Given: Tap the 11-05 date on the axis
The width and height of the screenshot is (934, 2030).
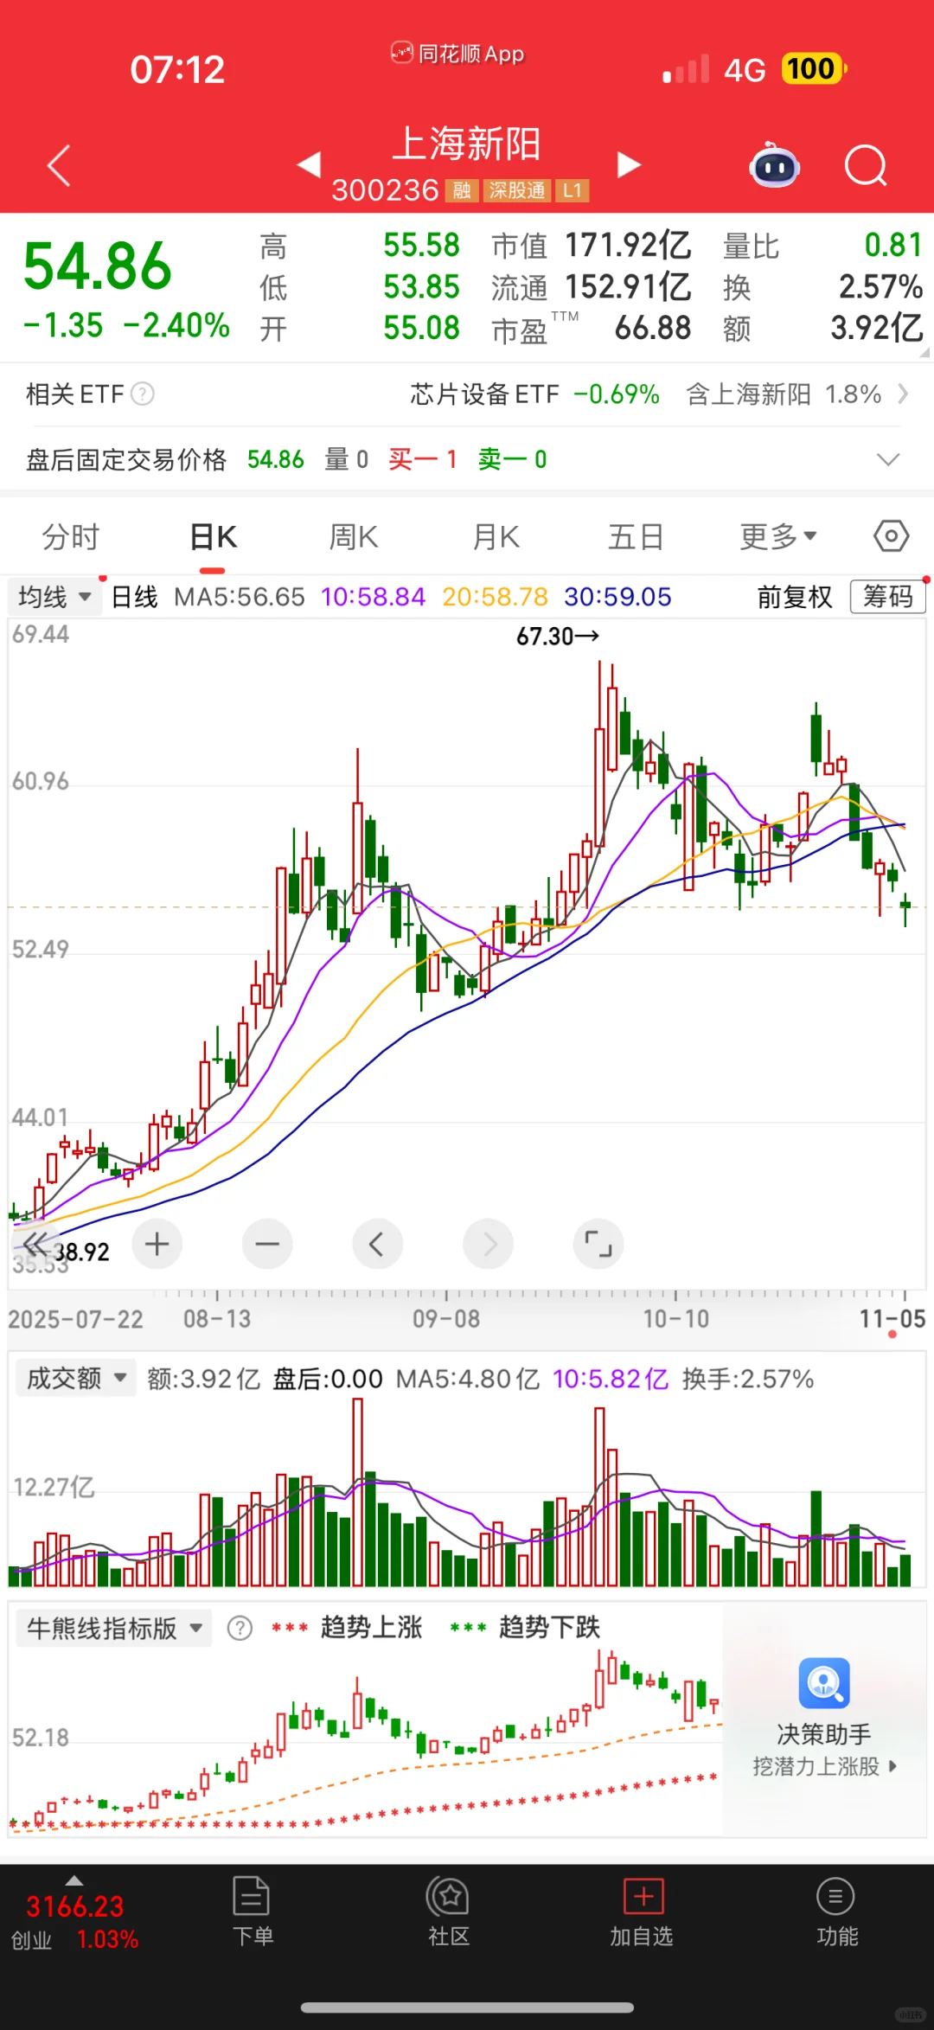Looking at the screenshot, I should (x=892, y=1319).
